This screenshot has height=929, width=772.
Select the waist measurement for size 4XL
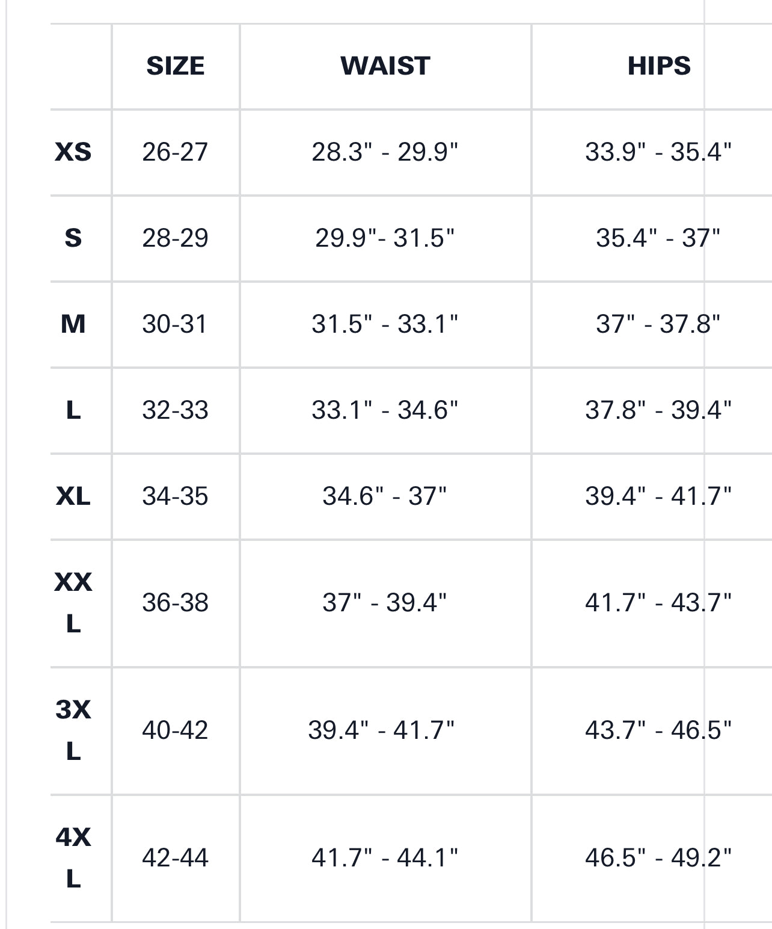click(385, 858)
